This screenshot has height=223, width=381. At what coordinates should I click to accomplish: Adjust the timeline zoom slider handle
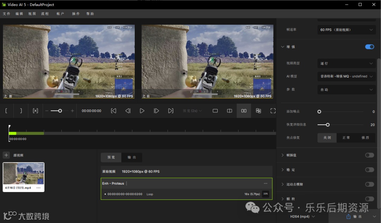click(x=60, y=111)
